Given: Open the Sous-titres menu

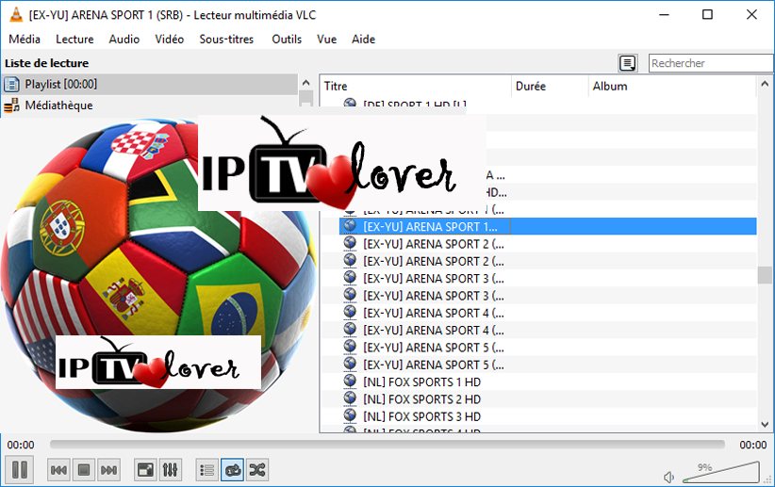Looking at the screenshot, I should (x=226, y=39).
